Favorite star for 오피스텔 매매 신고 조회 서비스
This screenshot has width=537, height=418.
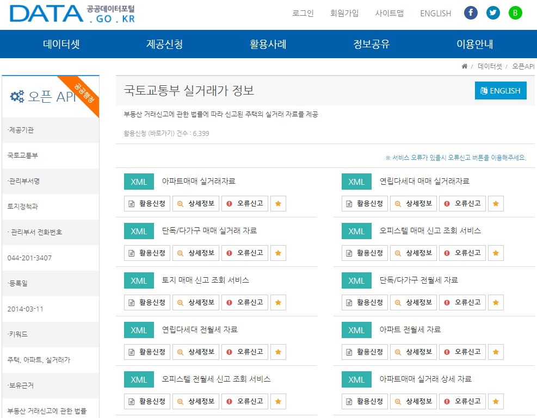tap(496, 253)
